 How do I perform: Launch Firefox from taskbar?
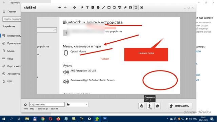tap(58, 119)
